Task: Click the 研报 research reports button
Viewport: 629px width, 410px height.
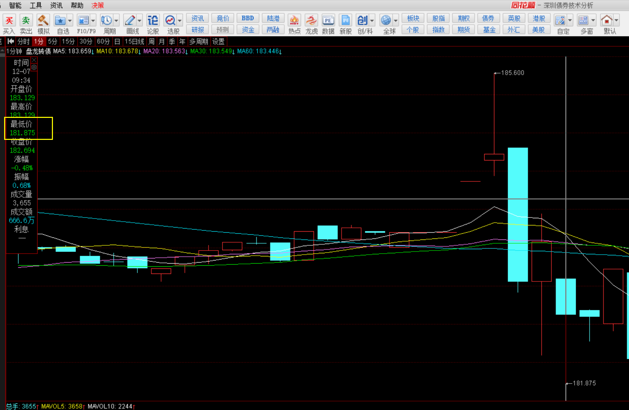Action: (198, 30)
